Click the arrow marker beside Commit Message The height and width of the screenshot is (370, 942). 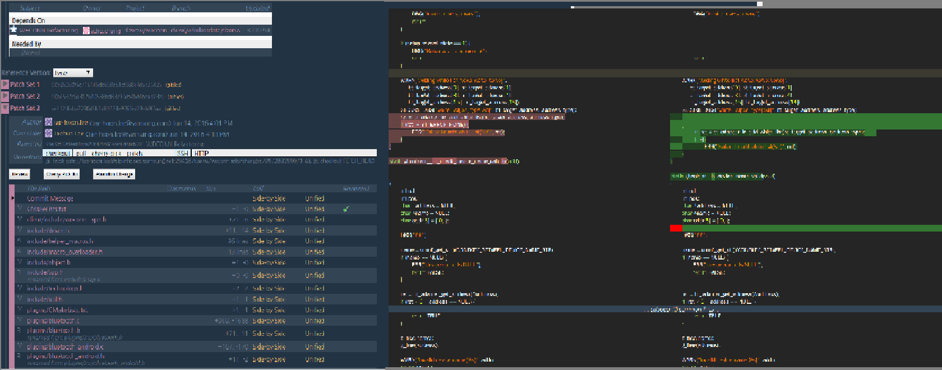tap(12, 198)
